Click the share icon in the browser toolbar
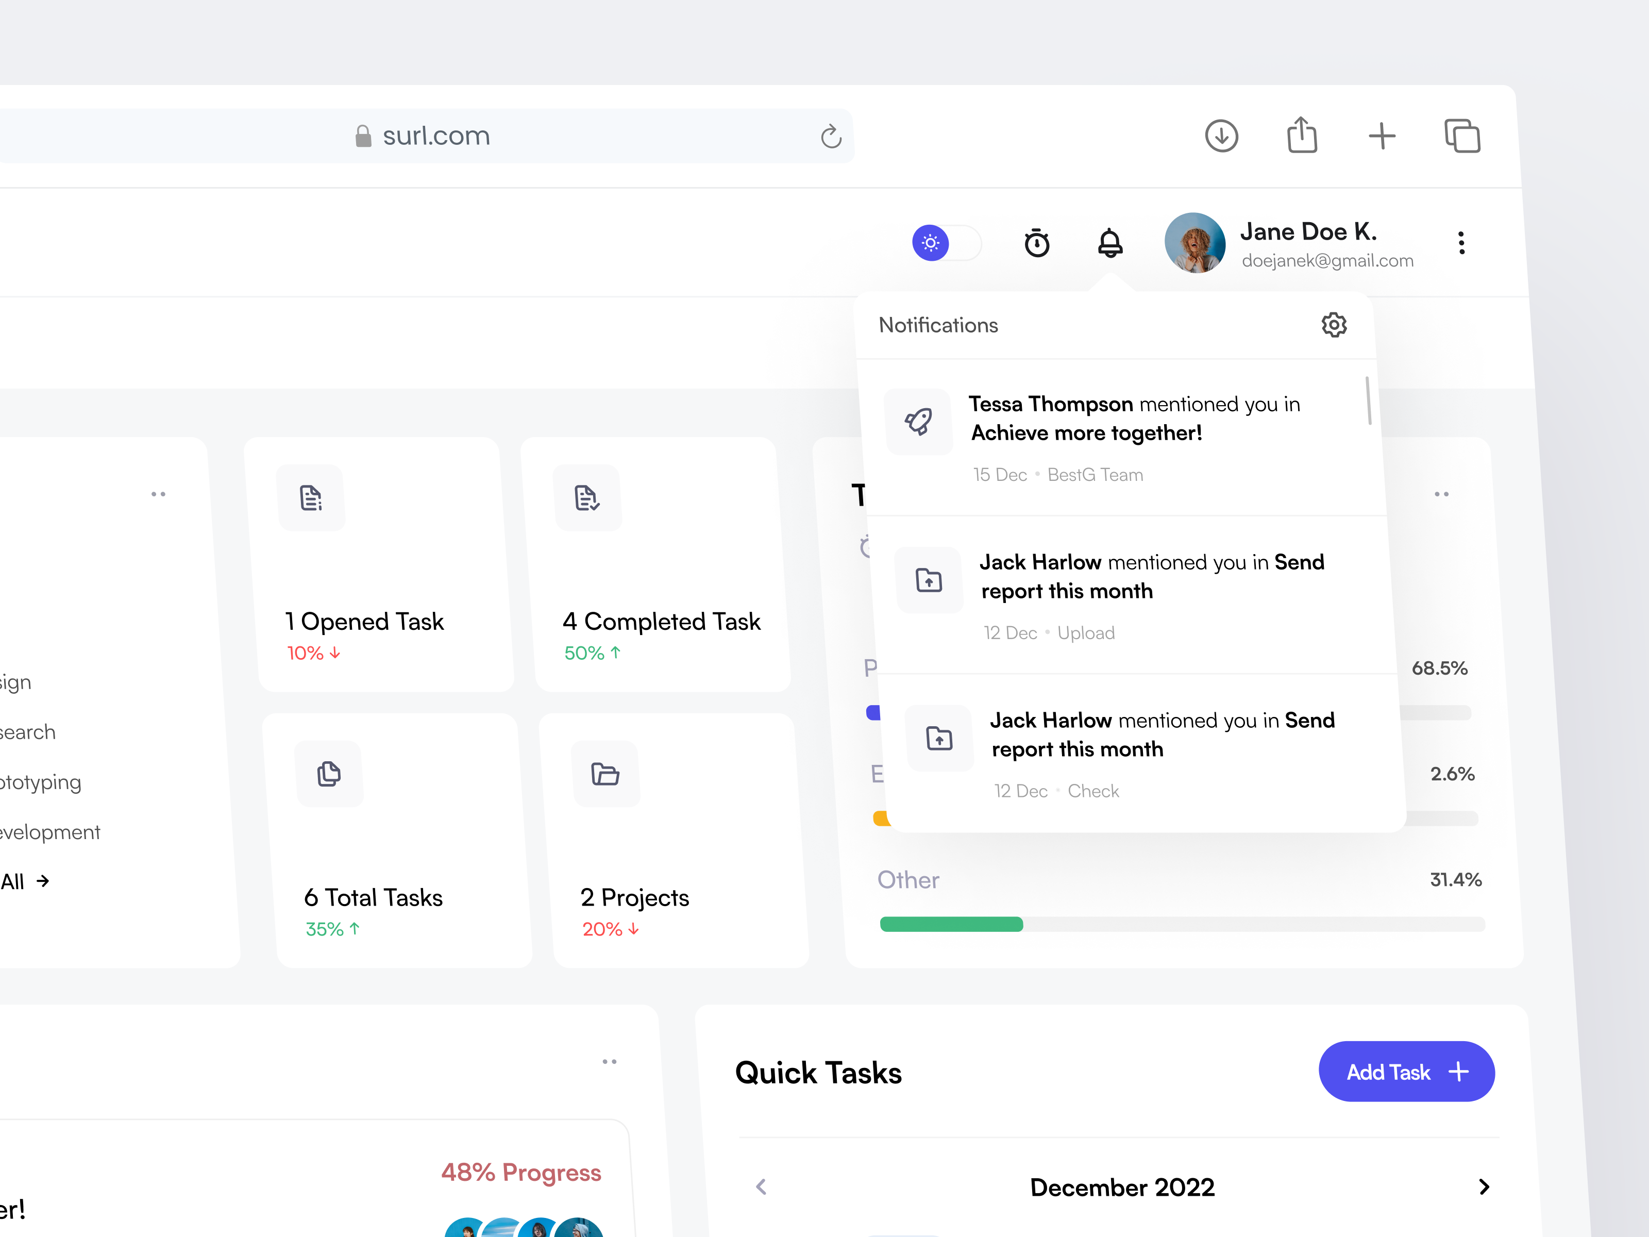This screenshot has width=1649, height=1237. click(1302, 135)
